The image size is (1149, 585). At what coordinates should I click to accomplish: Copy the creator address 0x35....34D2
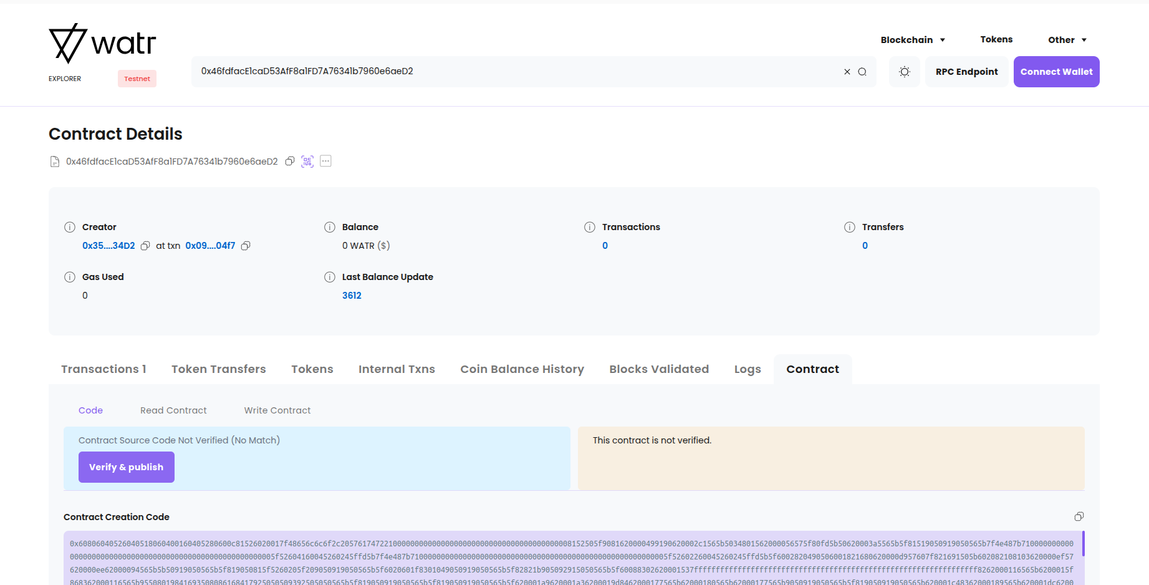145,246
